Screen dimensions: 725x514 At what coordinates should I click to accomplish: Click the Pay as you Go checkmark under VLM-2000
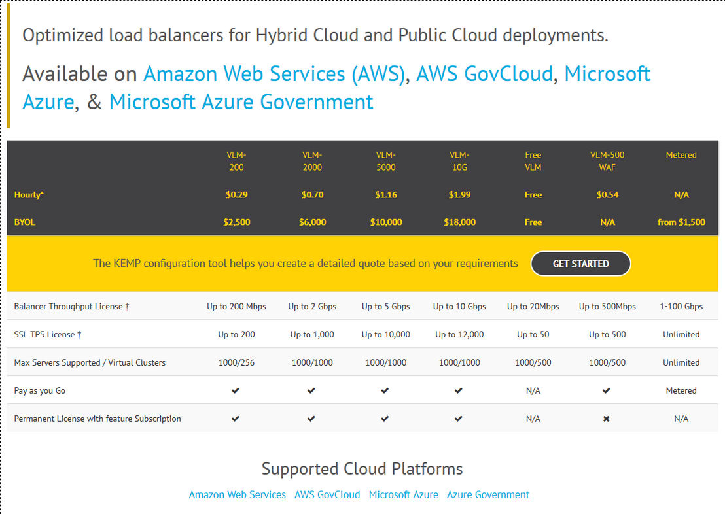tap(311, 390)
